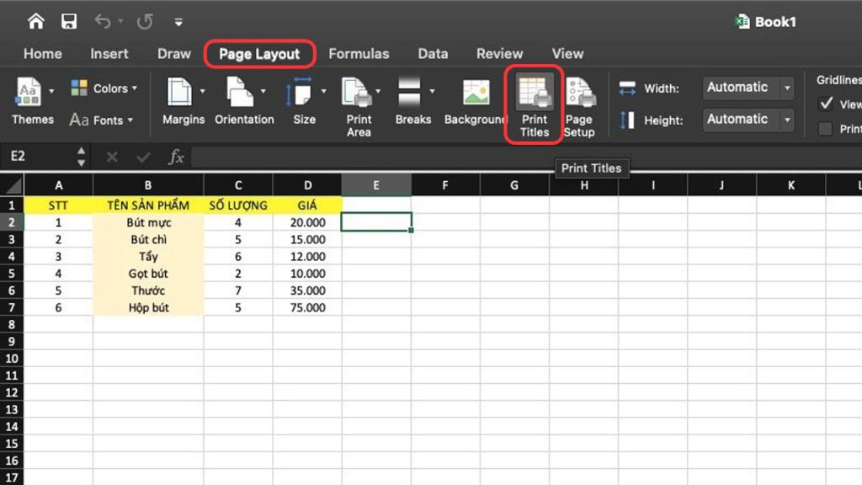Switch to the Draw tab
The height and width of the screenshot is (485, 862).
(x=174, y=53)
